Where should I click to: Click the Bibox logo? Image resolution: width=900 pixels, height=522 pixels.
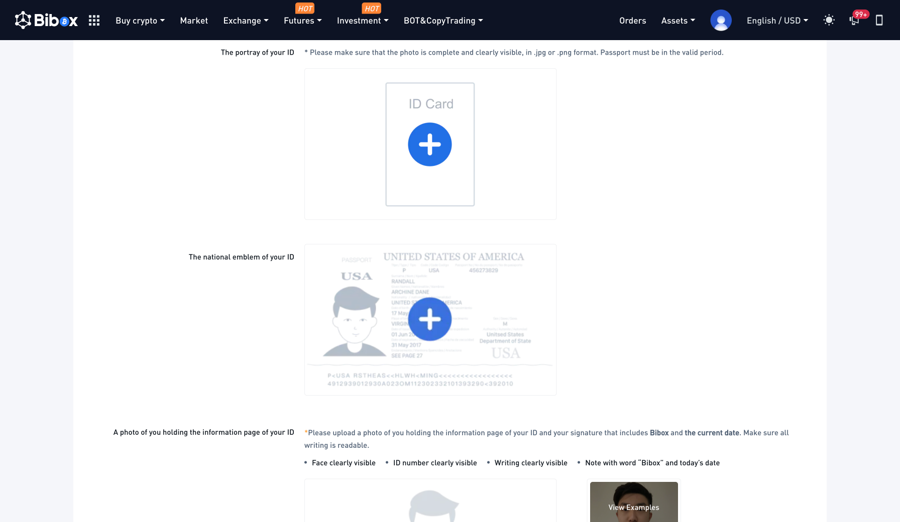click(46, 20)
